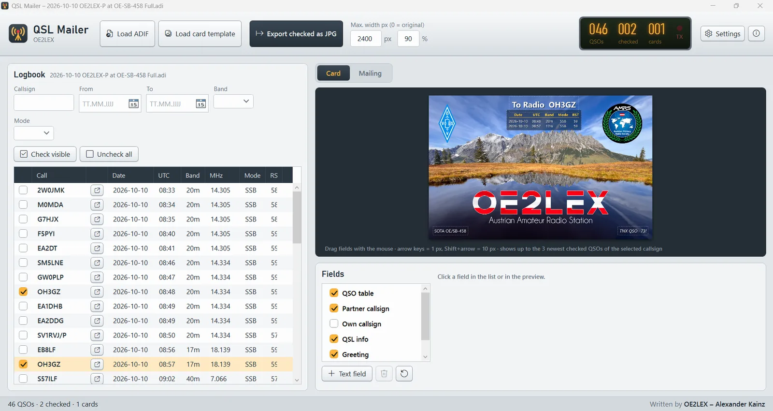Click the Check visible button

tap(45, 154)
